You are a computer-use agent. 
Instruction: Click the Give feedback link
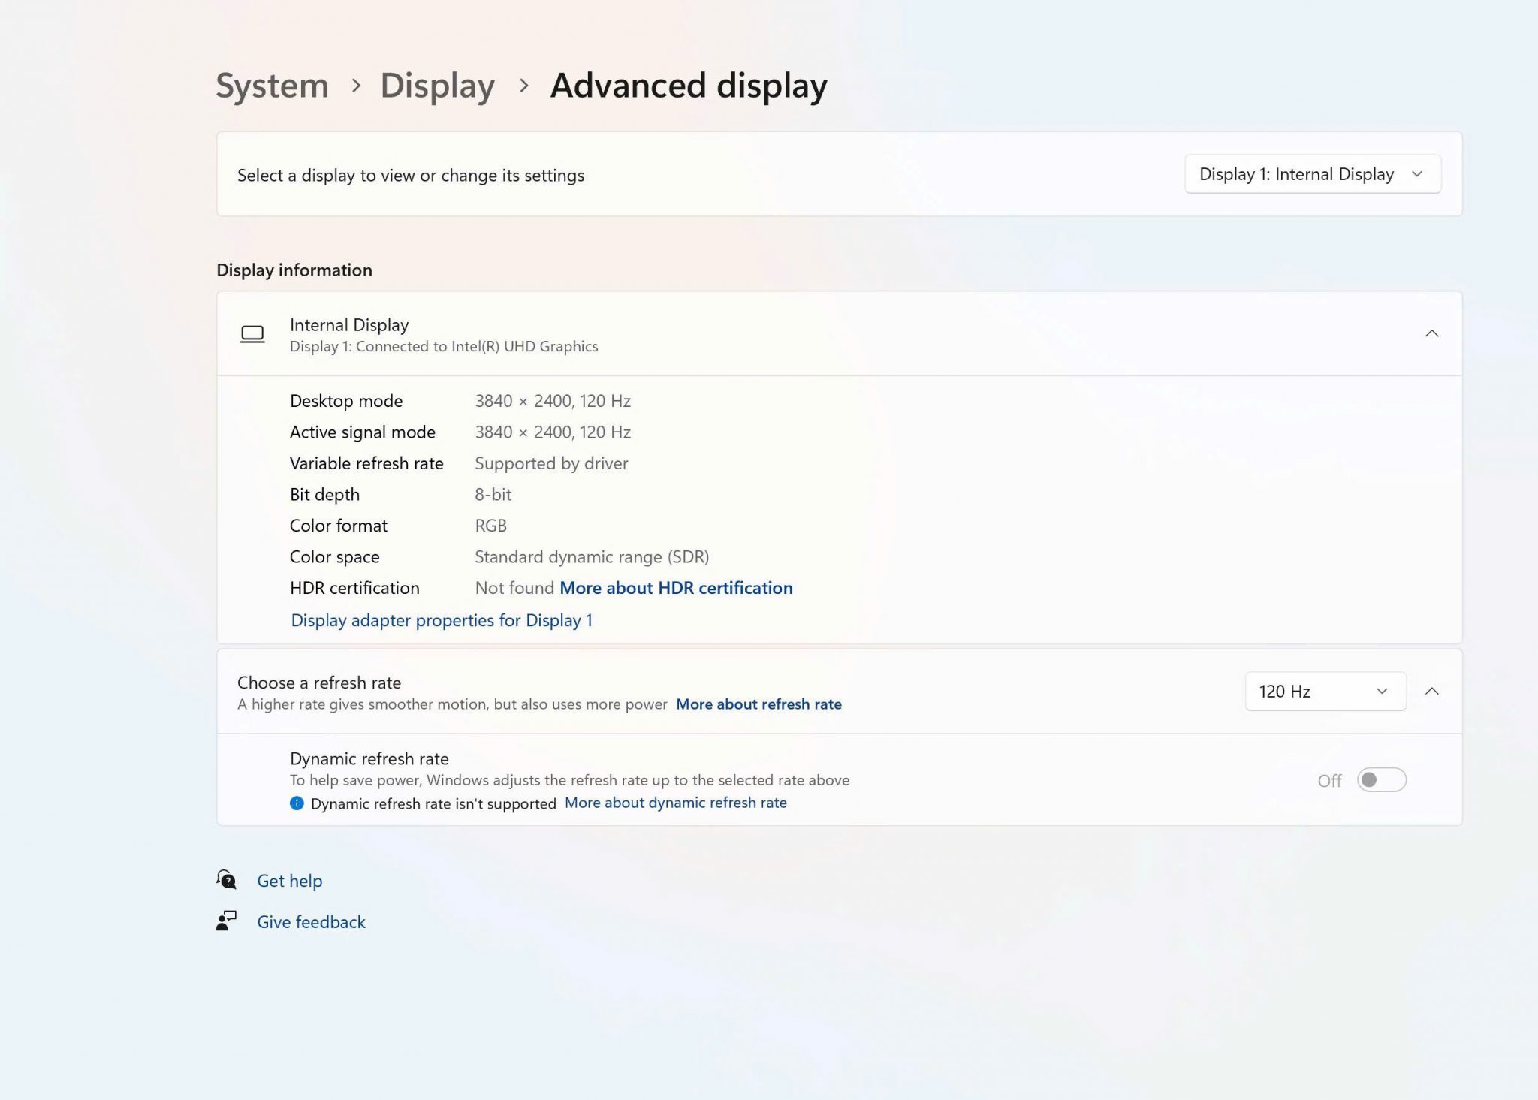pos(311,921)
